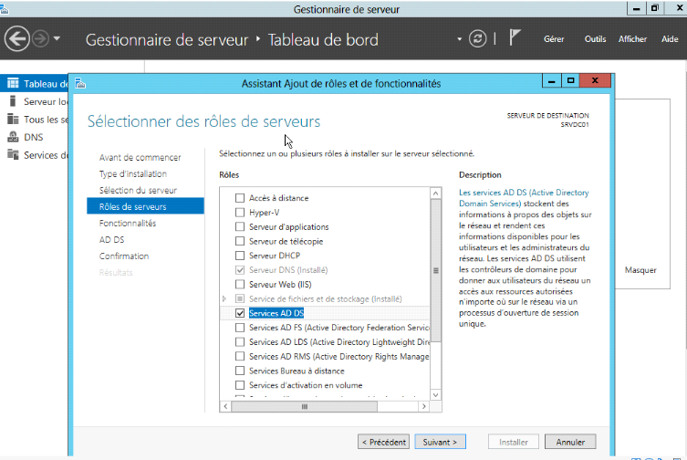Check Services Bureau à distance role

tap(240, 371)
